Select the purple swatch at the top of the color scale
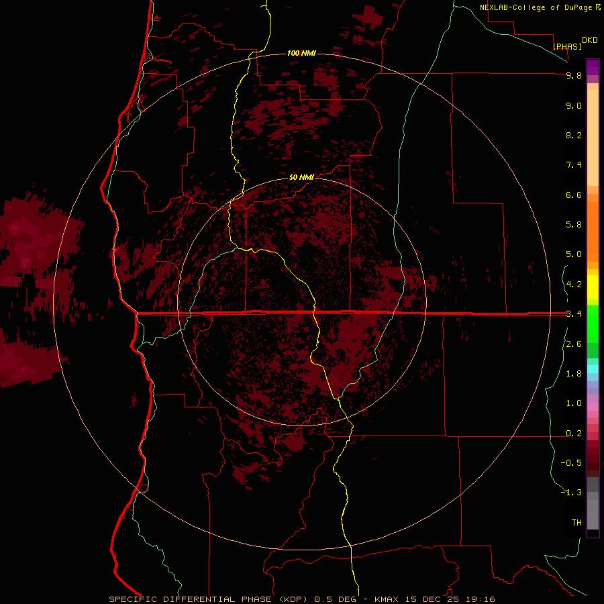This screenshot has width=604, height=604. (x=593, y=67)
